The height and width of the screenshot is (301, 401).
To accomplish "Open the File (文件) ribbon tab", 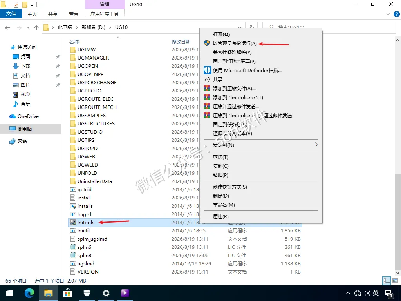I will pos(11,14).
